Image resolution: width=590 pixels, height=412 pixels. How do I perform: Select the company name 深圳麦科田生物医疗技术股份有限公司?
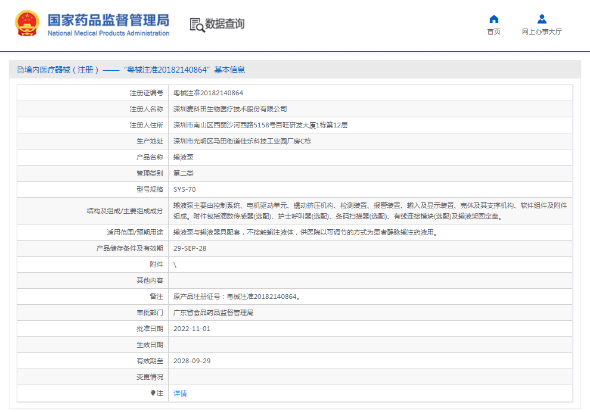pos(232,109)
